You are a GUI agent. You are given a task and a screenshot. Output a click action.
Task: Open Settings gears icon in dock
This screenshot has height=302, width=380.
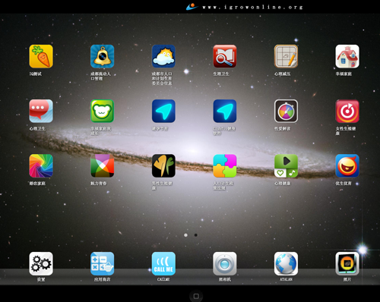(x=41, y=263)
